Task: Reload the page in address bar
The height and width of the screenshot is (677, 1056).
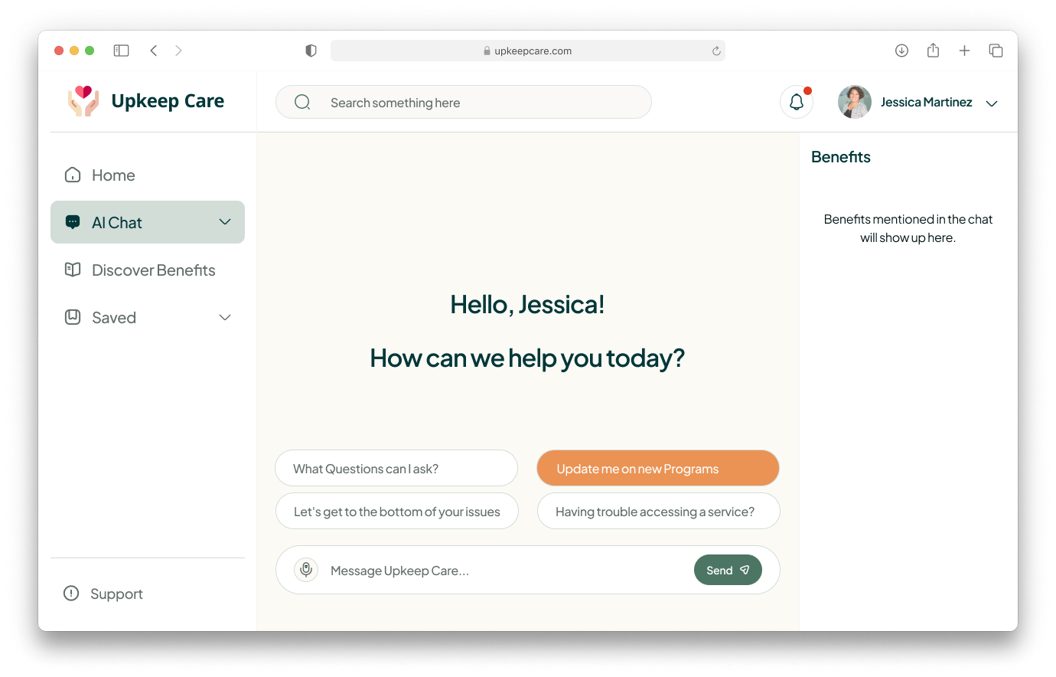Action: (x=716, y=51)
